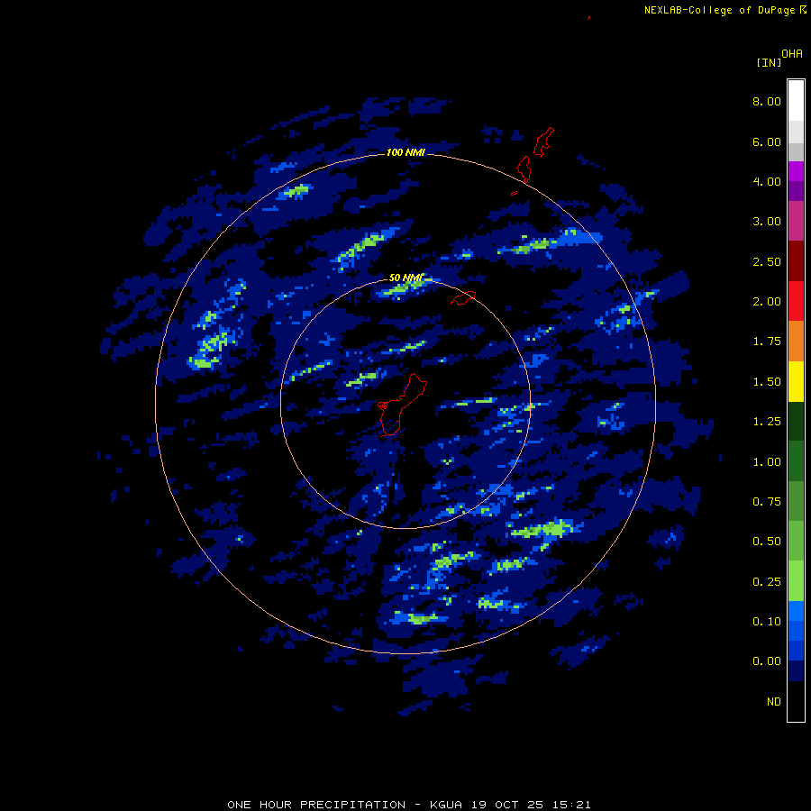811x811 pixels.
Task: Click the 1.00 legend value
Action: [767, 462]
